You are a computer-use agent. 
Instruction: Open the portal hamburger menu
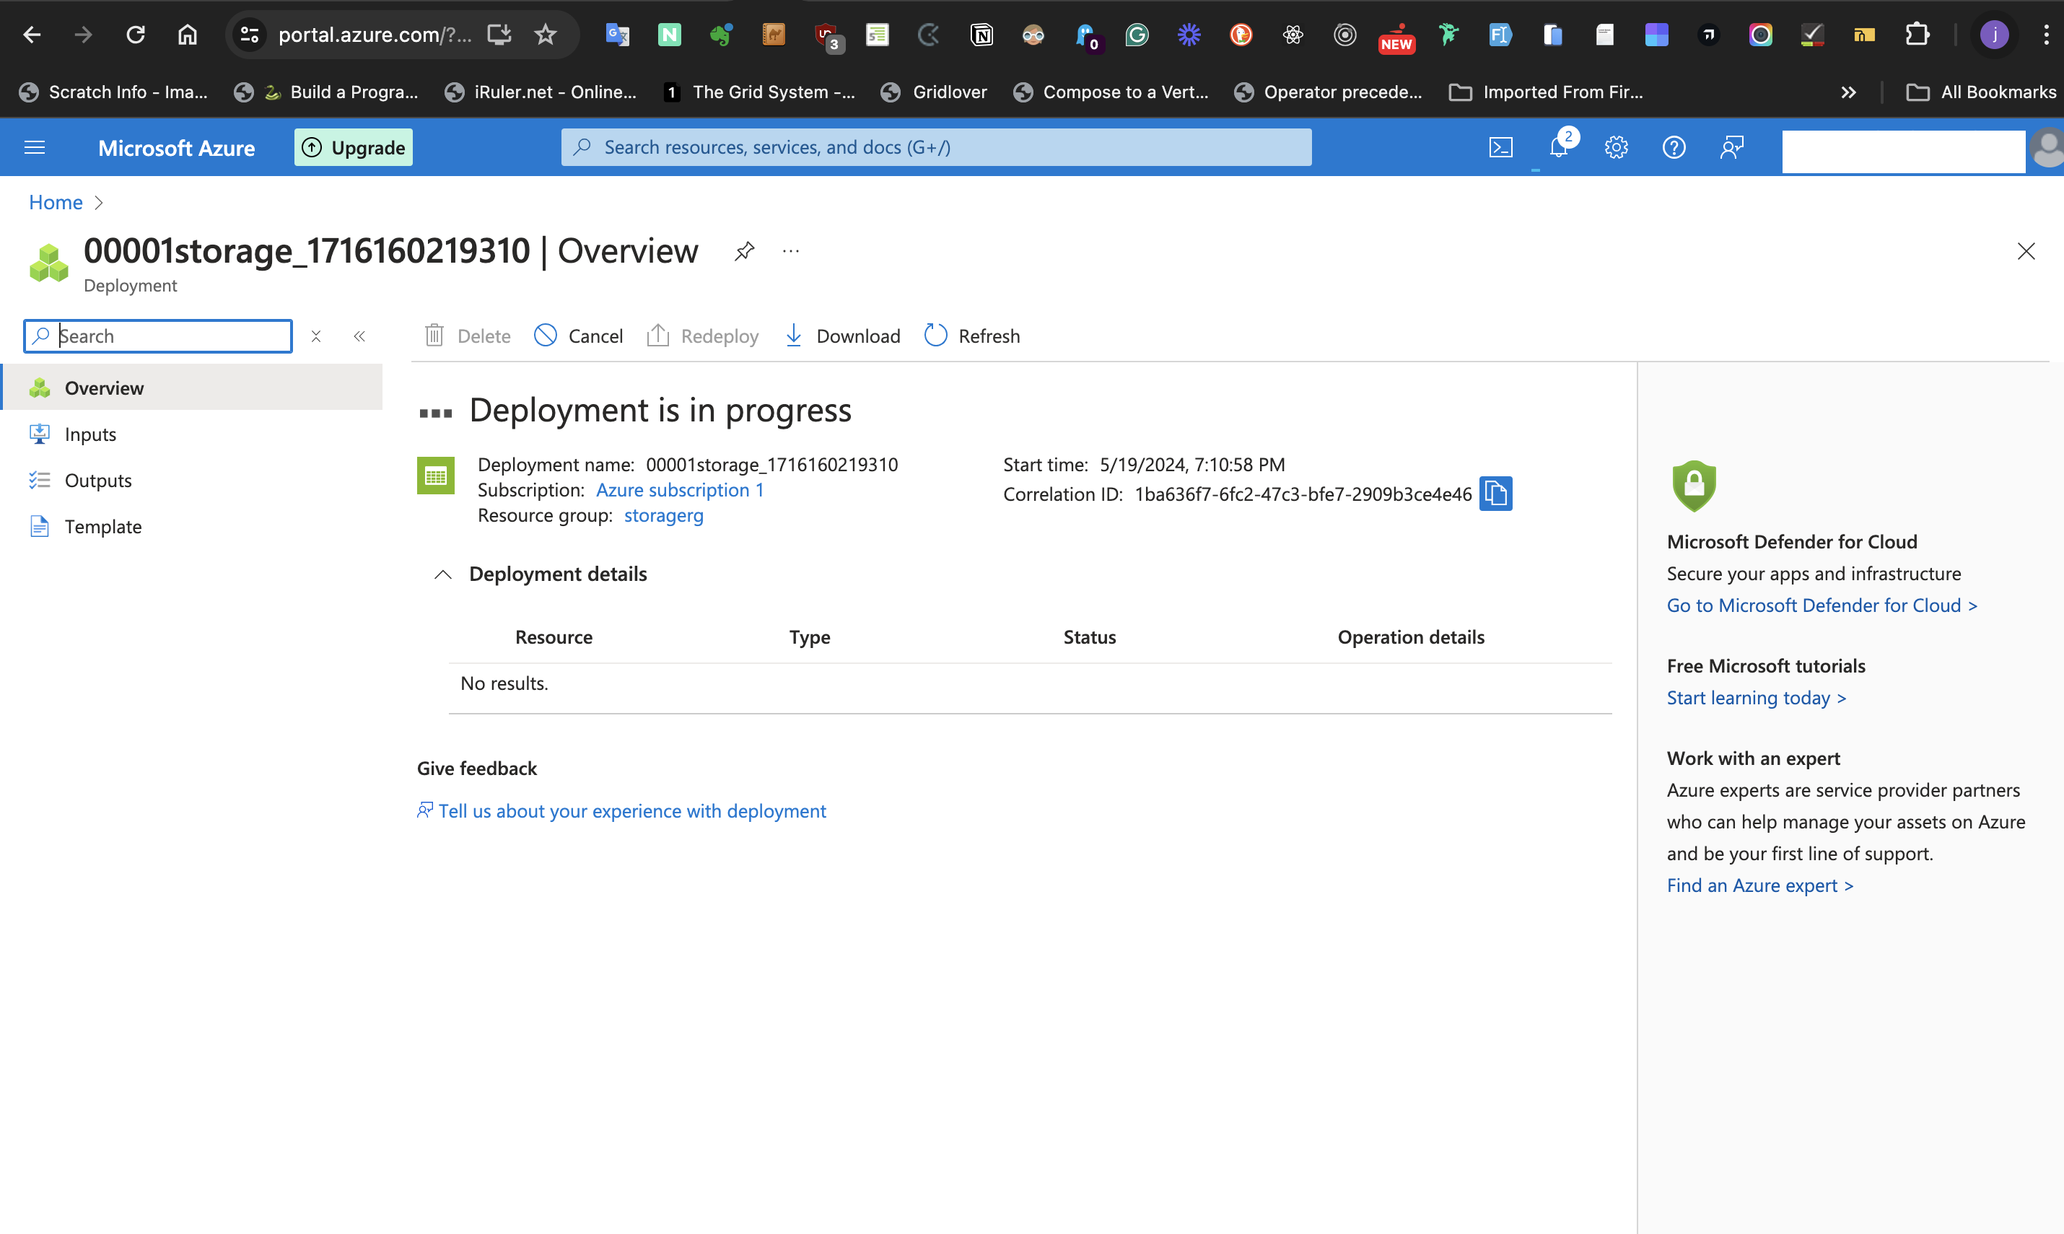click(x=34, y=147)
